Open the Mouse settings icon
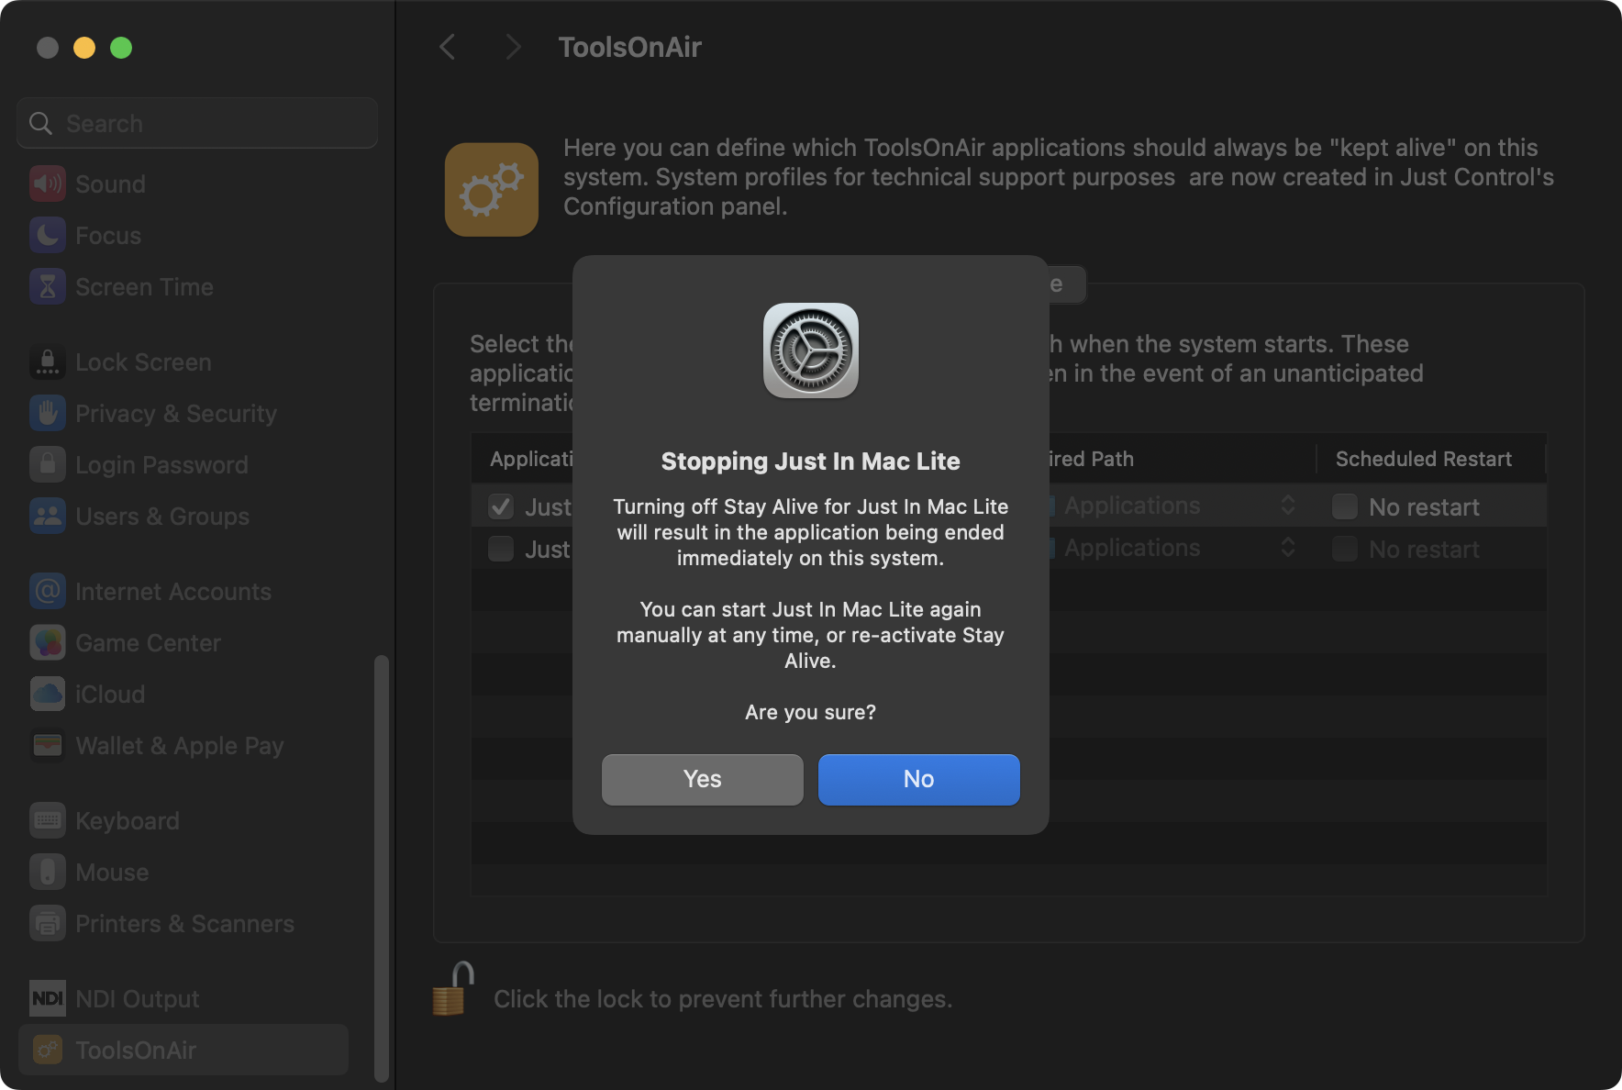 click(48, 872)
